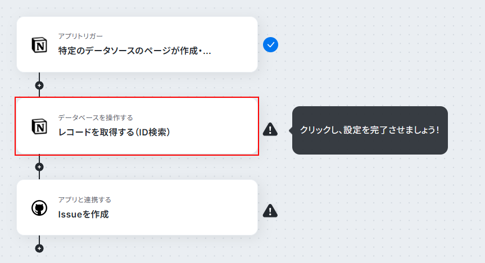Add a step below the レコードを取得する card
The height and width of the screenshot is (263, 485).
click(x=39, y=167)
